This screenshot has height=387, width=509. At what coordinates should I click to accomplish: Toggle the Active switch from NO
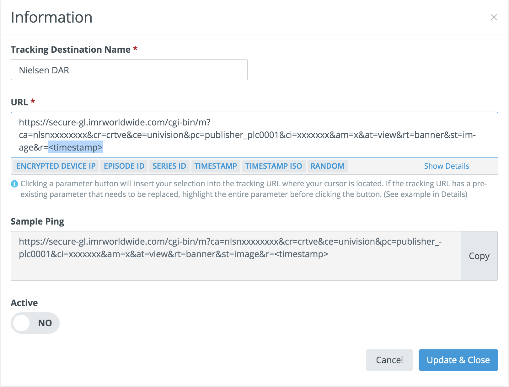[35, 323]
